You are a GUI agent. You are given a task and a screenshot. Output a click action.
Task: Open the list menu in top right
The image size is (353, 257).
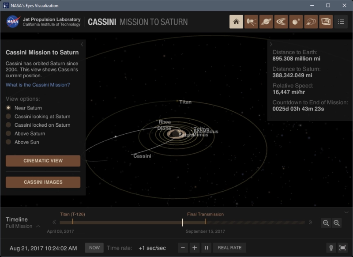tap(341, 22)
